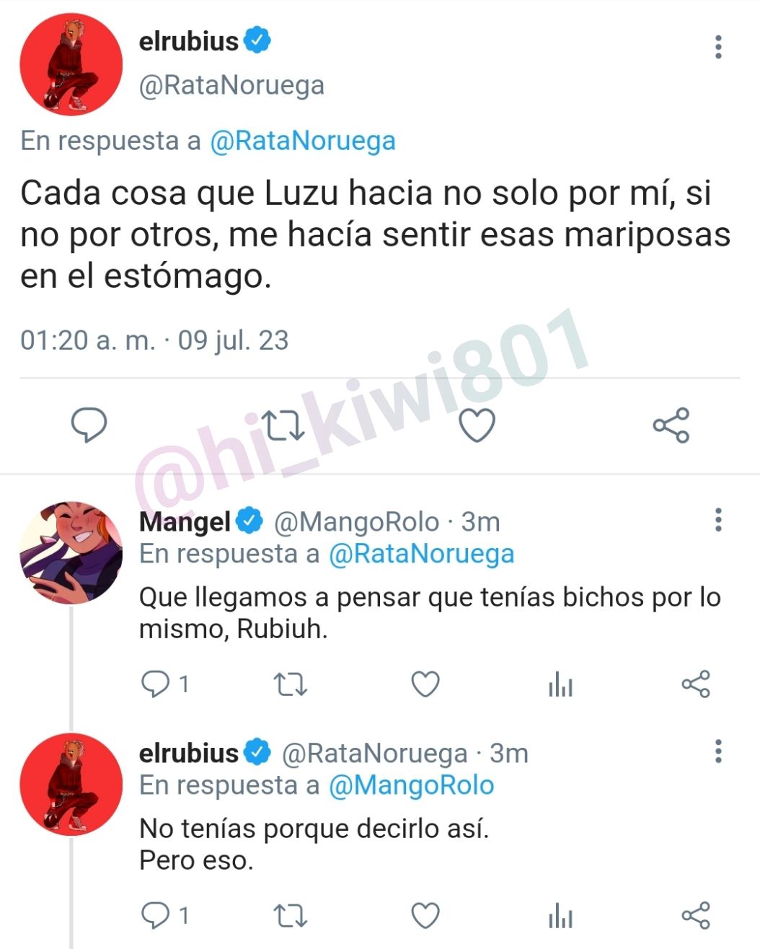Viewport: 760px width, 949px height.
Task: Retweet the main elrubius tweet
Action: coord(283,425)
